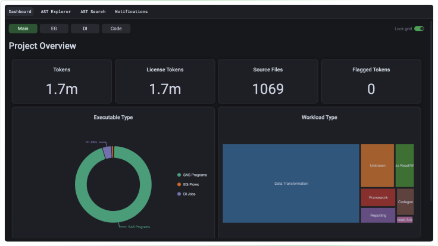Image resolution: width=438 pixels, height=246 pixels.
Task: Click the red Framework treemap block
Action: click(x=378, y=197)
